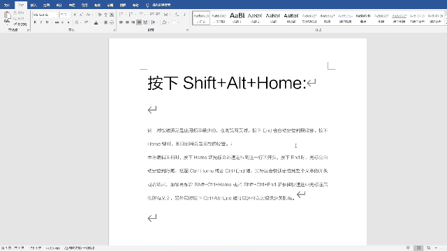This screenshot has width=447, height=251.
Task: Click the Decrease Indent icon
Action: click(x=152, y=14)
